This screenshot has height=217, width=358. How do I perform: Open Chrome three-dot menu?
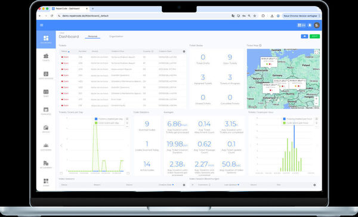319,15
